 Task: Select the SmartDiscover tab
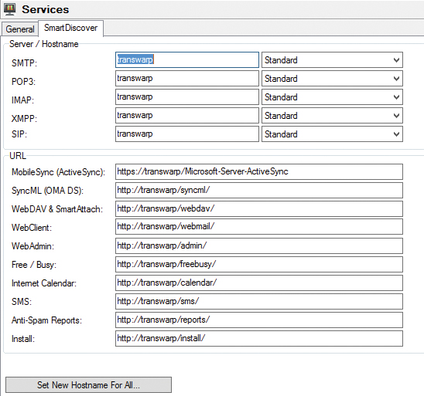(x=70, y=28)
